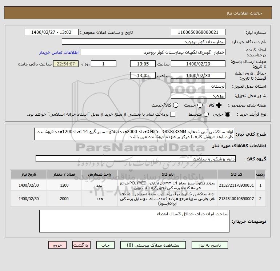The height and width of the screenshot is (271, 280).
Task: Click the چاپ print button
Action: [x=105, y=245]
